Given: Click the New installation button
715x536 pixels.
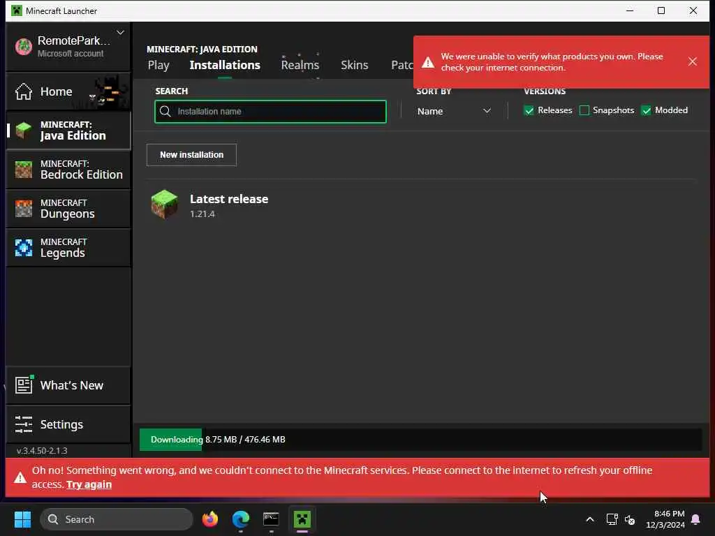Looking at the screenshot, I should 191,155.
